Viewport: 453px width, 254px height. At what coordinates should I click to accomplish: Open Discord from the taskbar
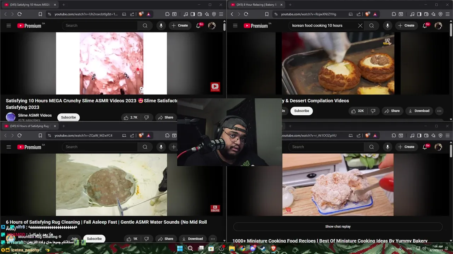pyautogui.click(x=253, y=248)
